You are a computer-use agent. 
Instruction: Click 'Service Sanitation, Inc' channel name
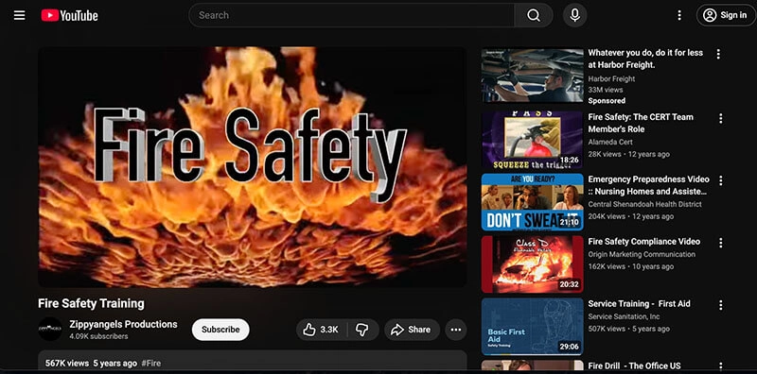pyautogui.click(x=624, y=316)
